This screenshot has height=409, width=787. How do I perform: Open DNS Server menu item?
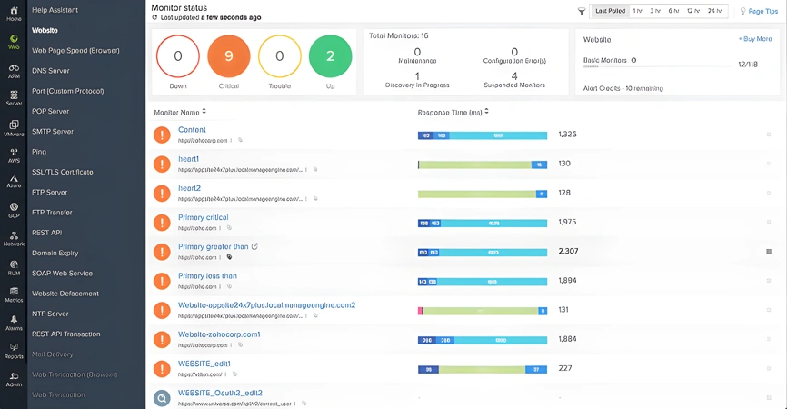pos(51,71)
